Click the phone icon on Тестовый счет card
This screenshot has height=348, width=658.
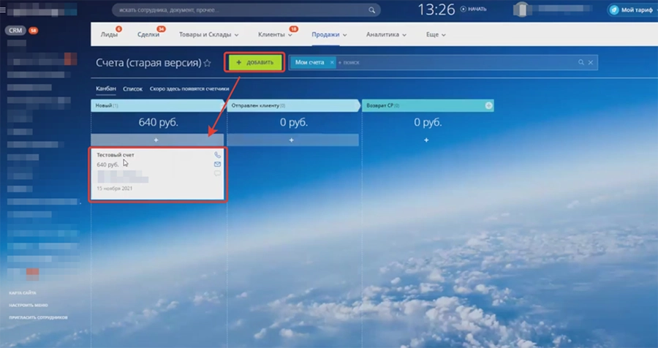(217, 155)
